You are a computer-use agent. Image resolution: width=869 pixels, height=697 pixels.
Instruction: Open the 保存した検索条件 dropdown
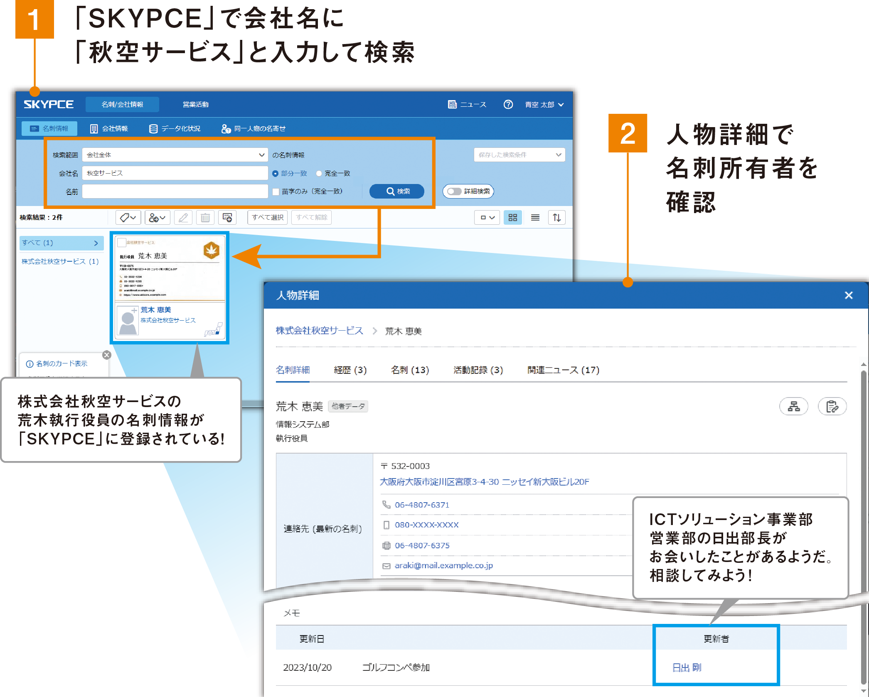point(519,155)
